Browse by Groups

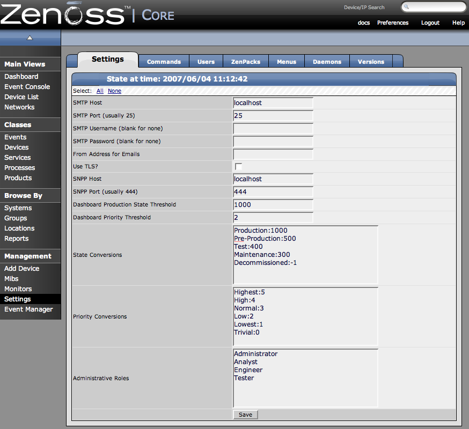coord(16,218)
